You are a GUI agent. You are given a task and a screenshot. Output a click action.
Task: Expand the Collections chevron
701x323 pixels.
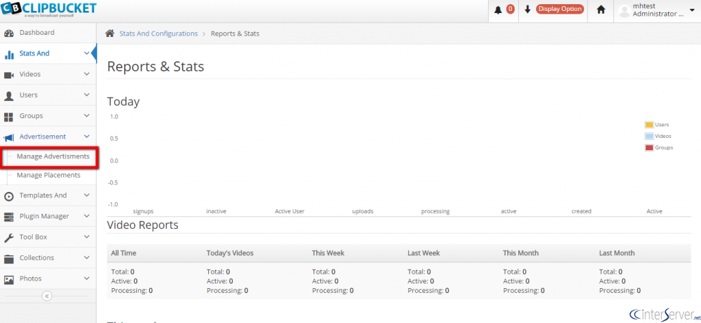click(x=87, y=257)
